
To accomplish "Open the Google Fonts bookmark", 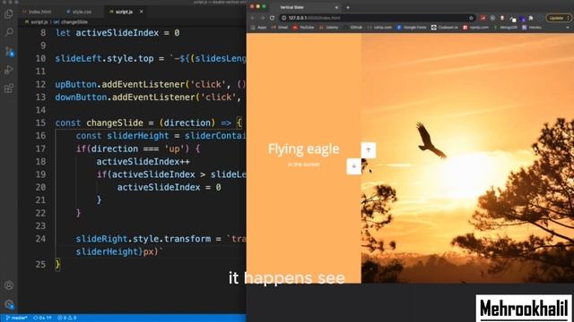I will (x=412, y=28).
